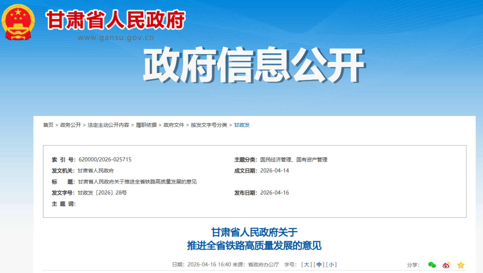The height and width of the screenshot is (273, 483).
Task: Open 法定主动公开内容 in the breadcrumb
Action: pyautogui.click(x=108, y=125)
